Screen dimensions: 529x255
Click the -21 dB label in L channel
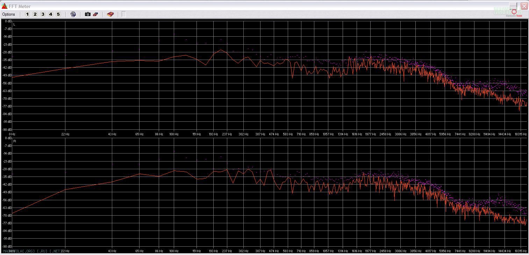point(7,44)
